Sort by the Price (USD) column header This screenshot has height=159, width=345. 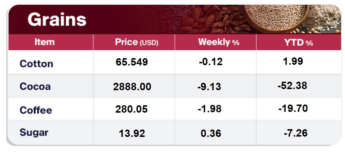point(136,42)
